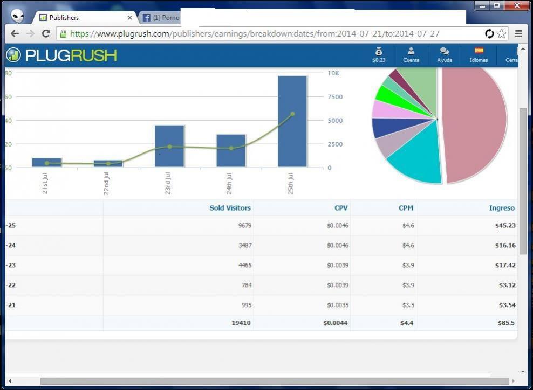Open Ayuda help chat icon
This screenshot has height=390, width=533.
pos(445,54)
